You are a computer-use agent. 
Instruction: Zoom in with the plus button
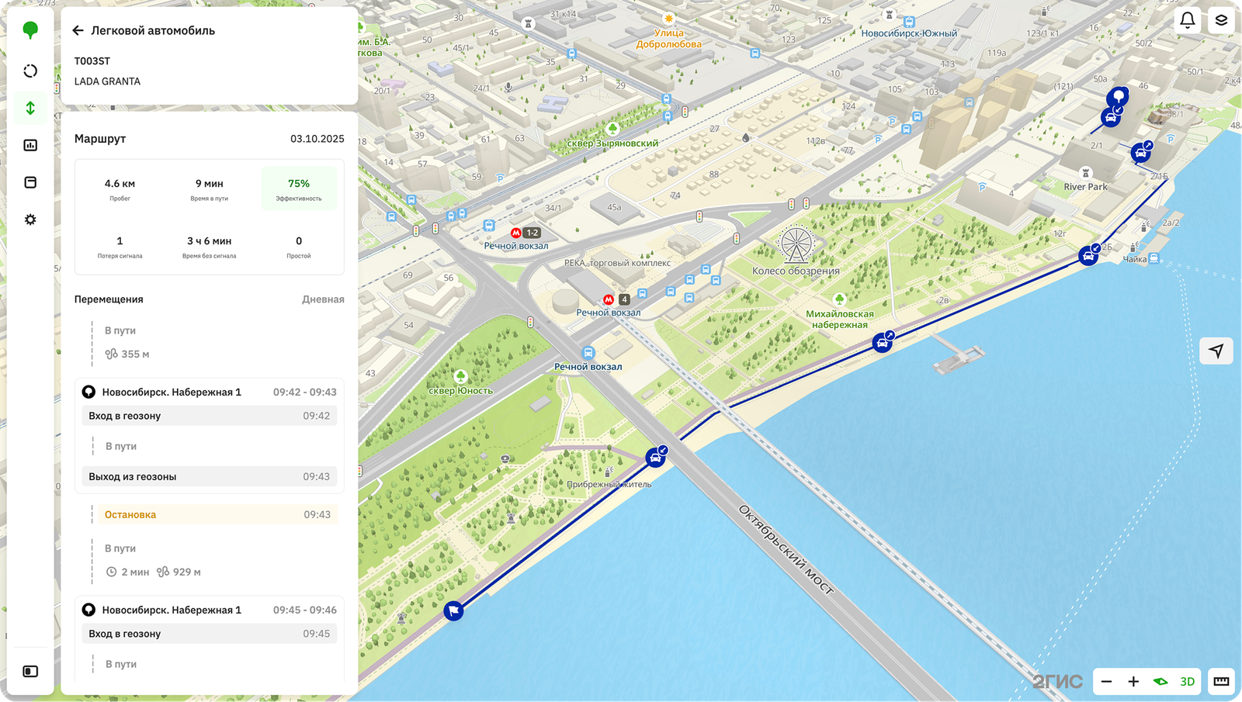(x=1133, y=682)
